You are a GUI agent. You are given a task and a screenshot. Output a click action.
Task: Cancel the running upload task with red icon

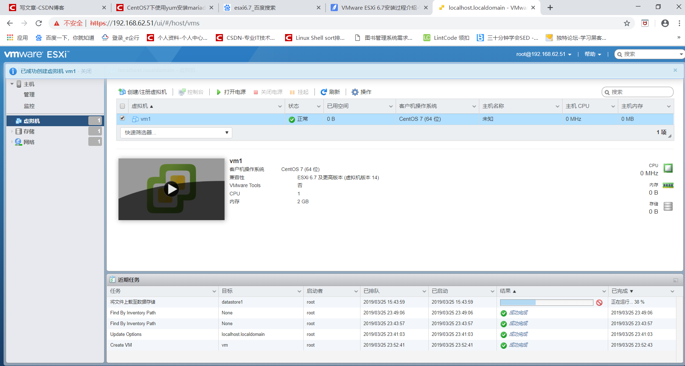[599, 303]
